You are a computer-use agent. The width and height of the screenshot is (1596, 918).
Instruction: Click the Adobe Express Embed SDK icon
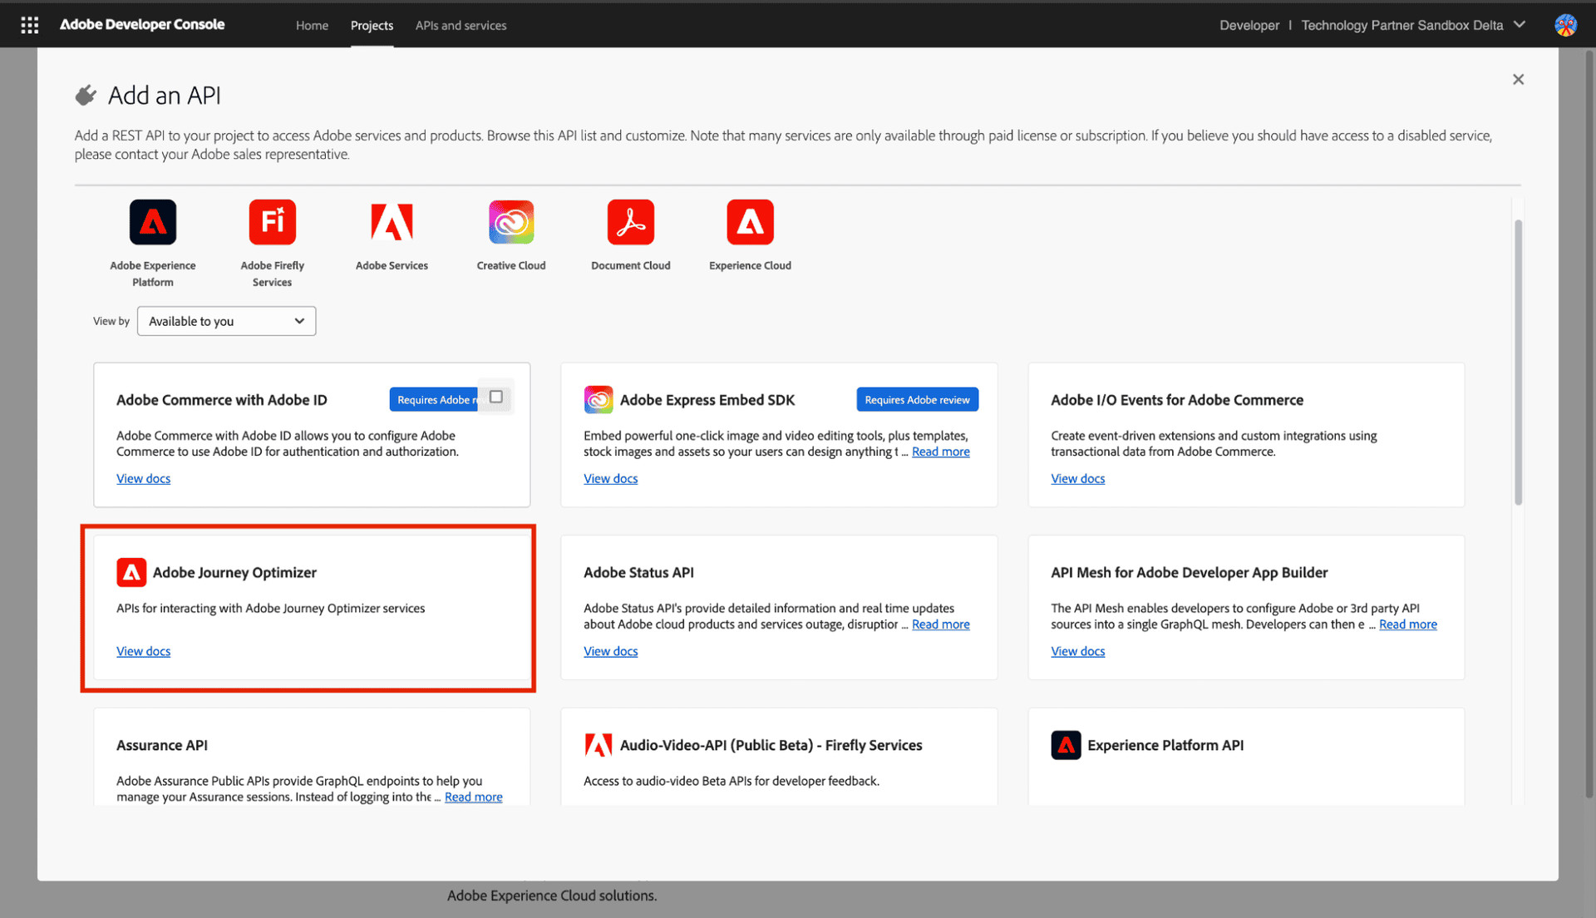pyautogui.click(x=598, y=400)
